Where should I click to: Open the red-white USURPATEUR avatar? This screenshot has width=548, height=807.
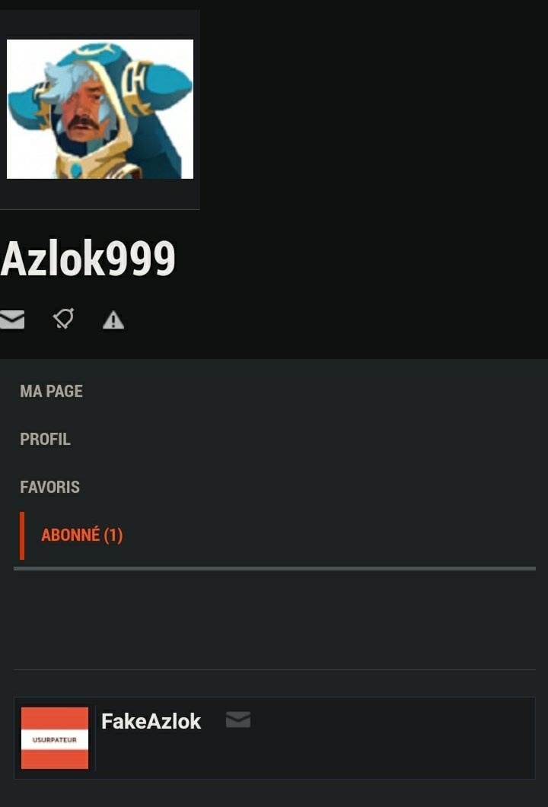[55, 738]
